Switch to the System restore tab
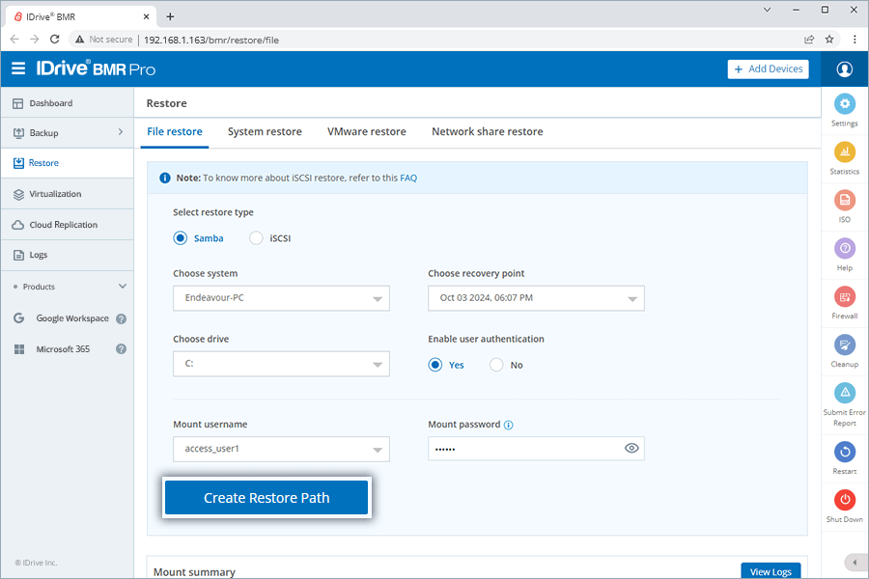Viewport: 869px width, 579px height. coord(265,131)
